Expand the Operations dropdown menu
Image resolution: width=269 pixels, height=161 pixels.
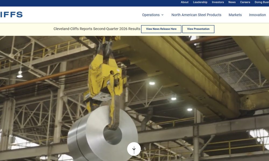pos(153,15)
